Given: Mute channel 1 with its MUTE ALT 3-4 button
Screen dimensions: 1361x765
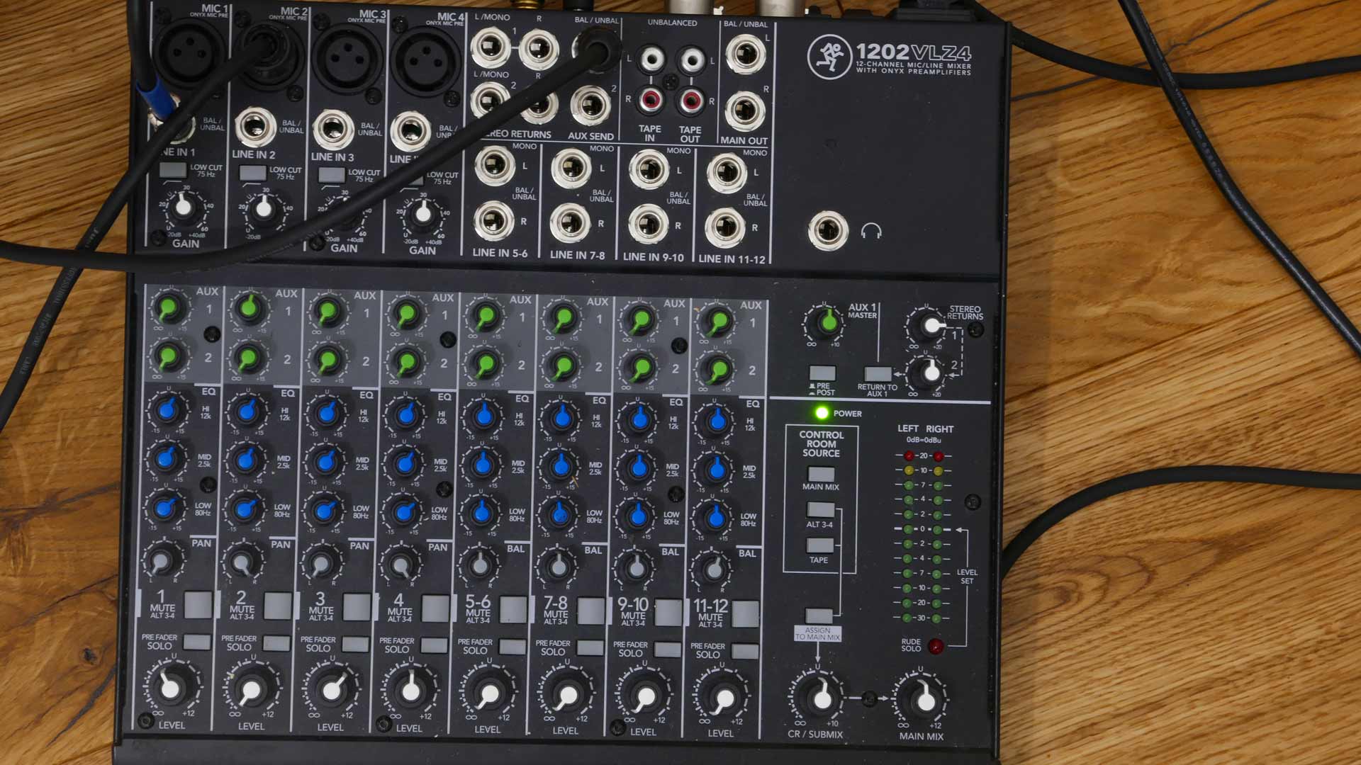Looking at the screenshot, I should click(198, 604).
